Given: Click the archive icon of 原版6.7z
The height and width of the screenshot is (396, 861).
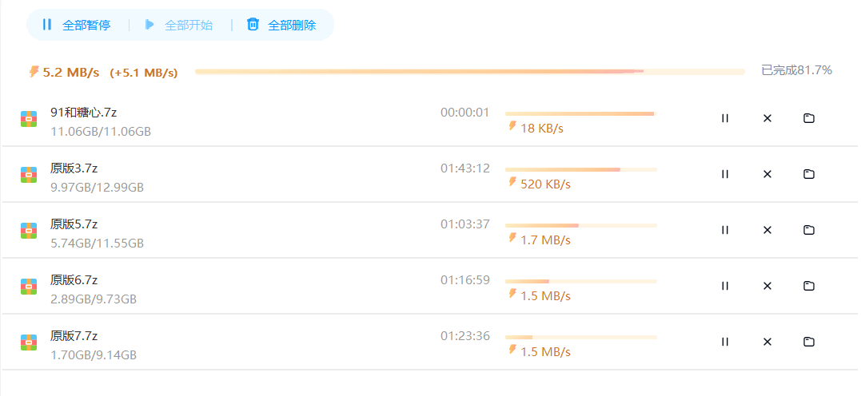Looking at the screenshot, I should pos(29,287).
